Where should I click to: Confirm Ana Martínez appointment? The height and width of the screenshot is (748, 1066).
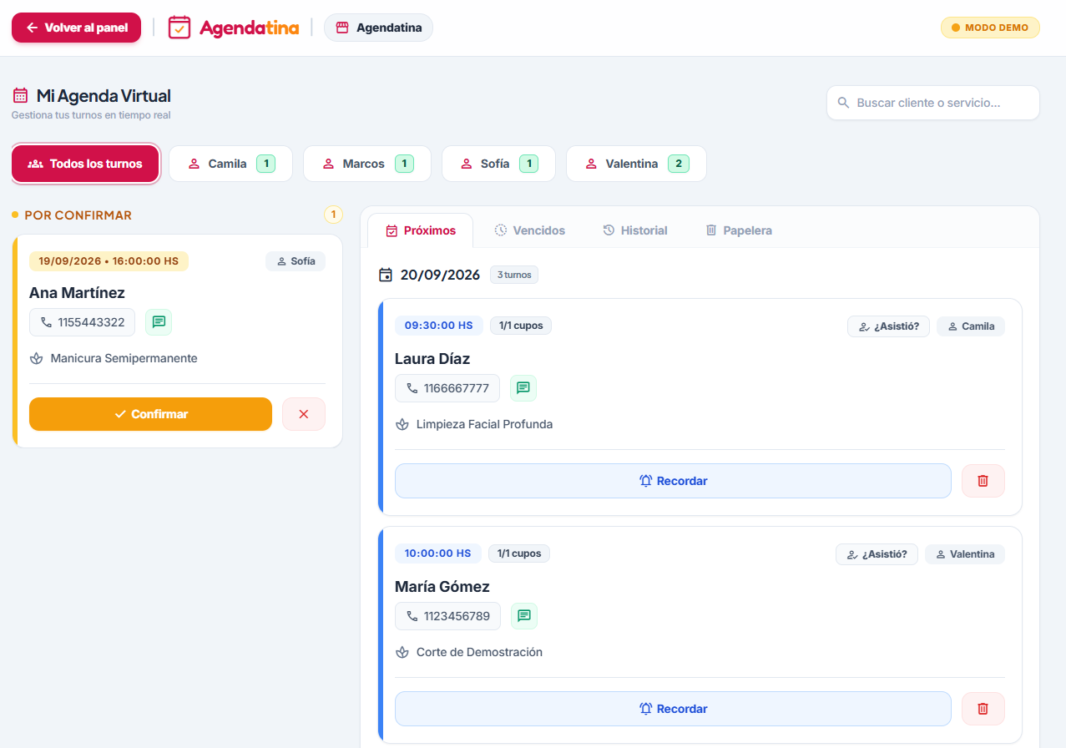pyautogui.click(x=150, y=414)
